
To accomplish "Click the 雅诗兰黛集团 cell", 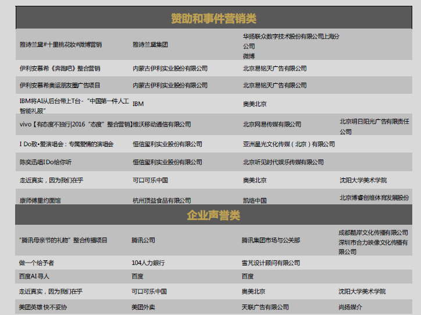I will [x=150, y=45].
